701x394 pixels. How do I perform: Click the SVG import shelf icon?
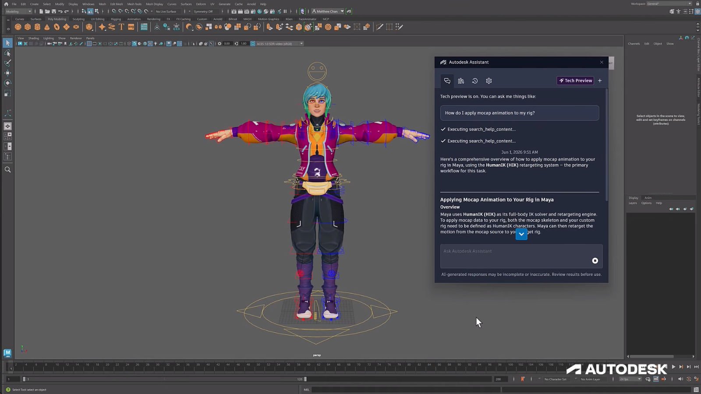click(131, 27)
